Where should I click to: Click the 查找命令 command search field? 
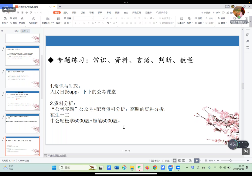(162, 12)
